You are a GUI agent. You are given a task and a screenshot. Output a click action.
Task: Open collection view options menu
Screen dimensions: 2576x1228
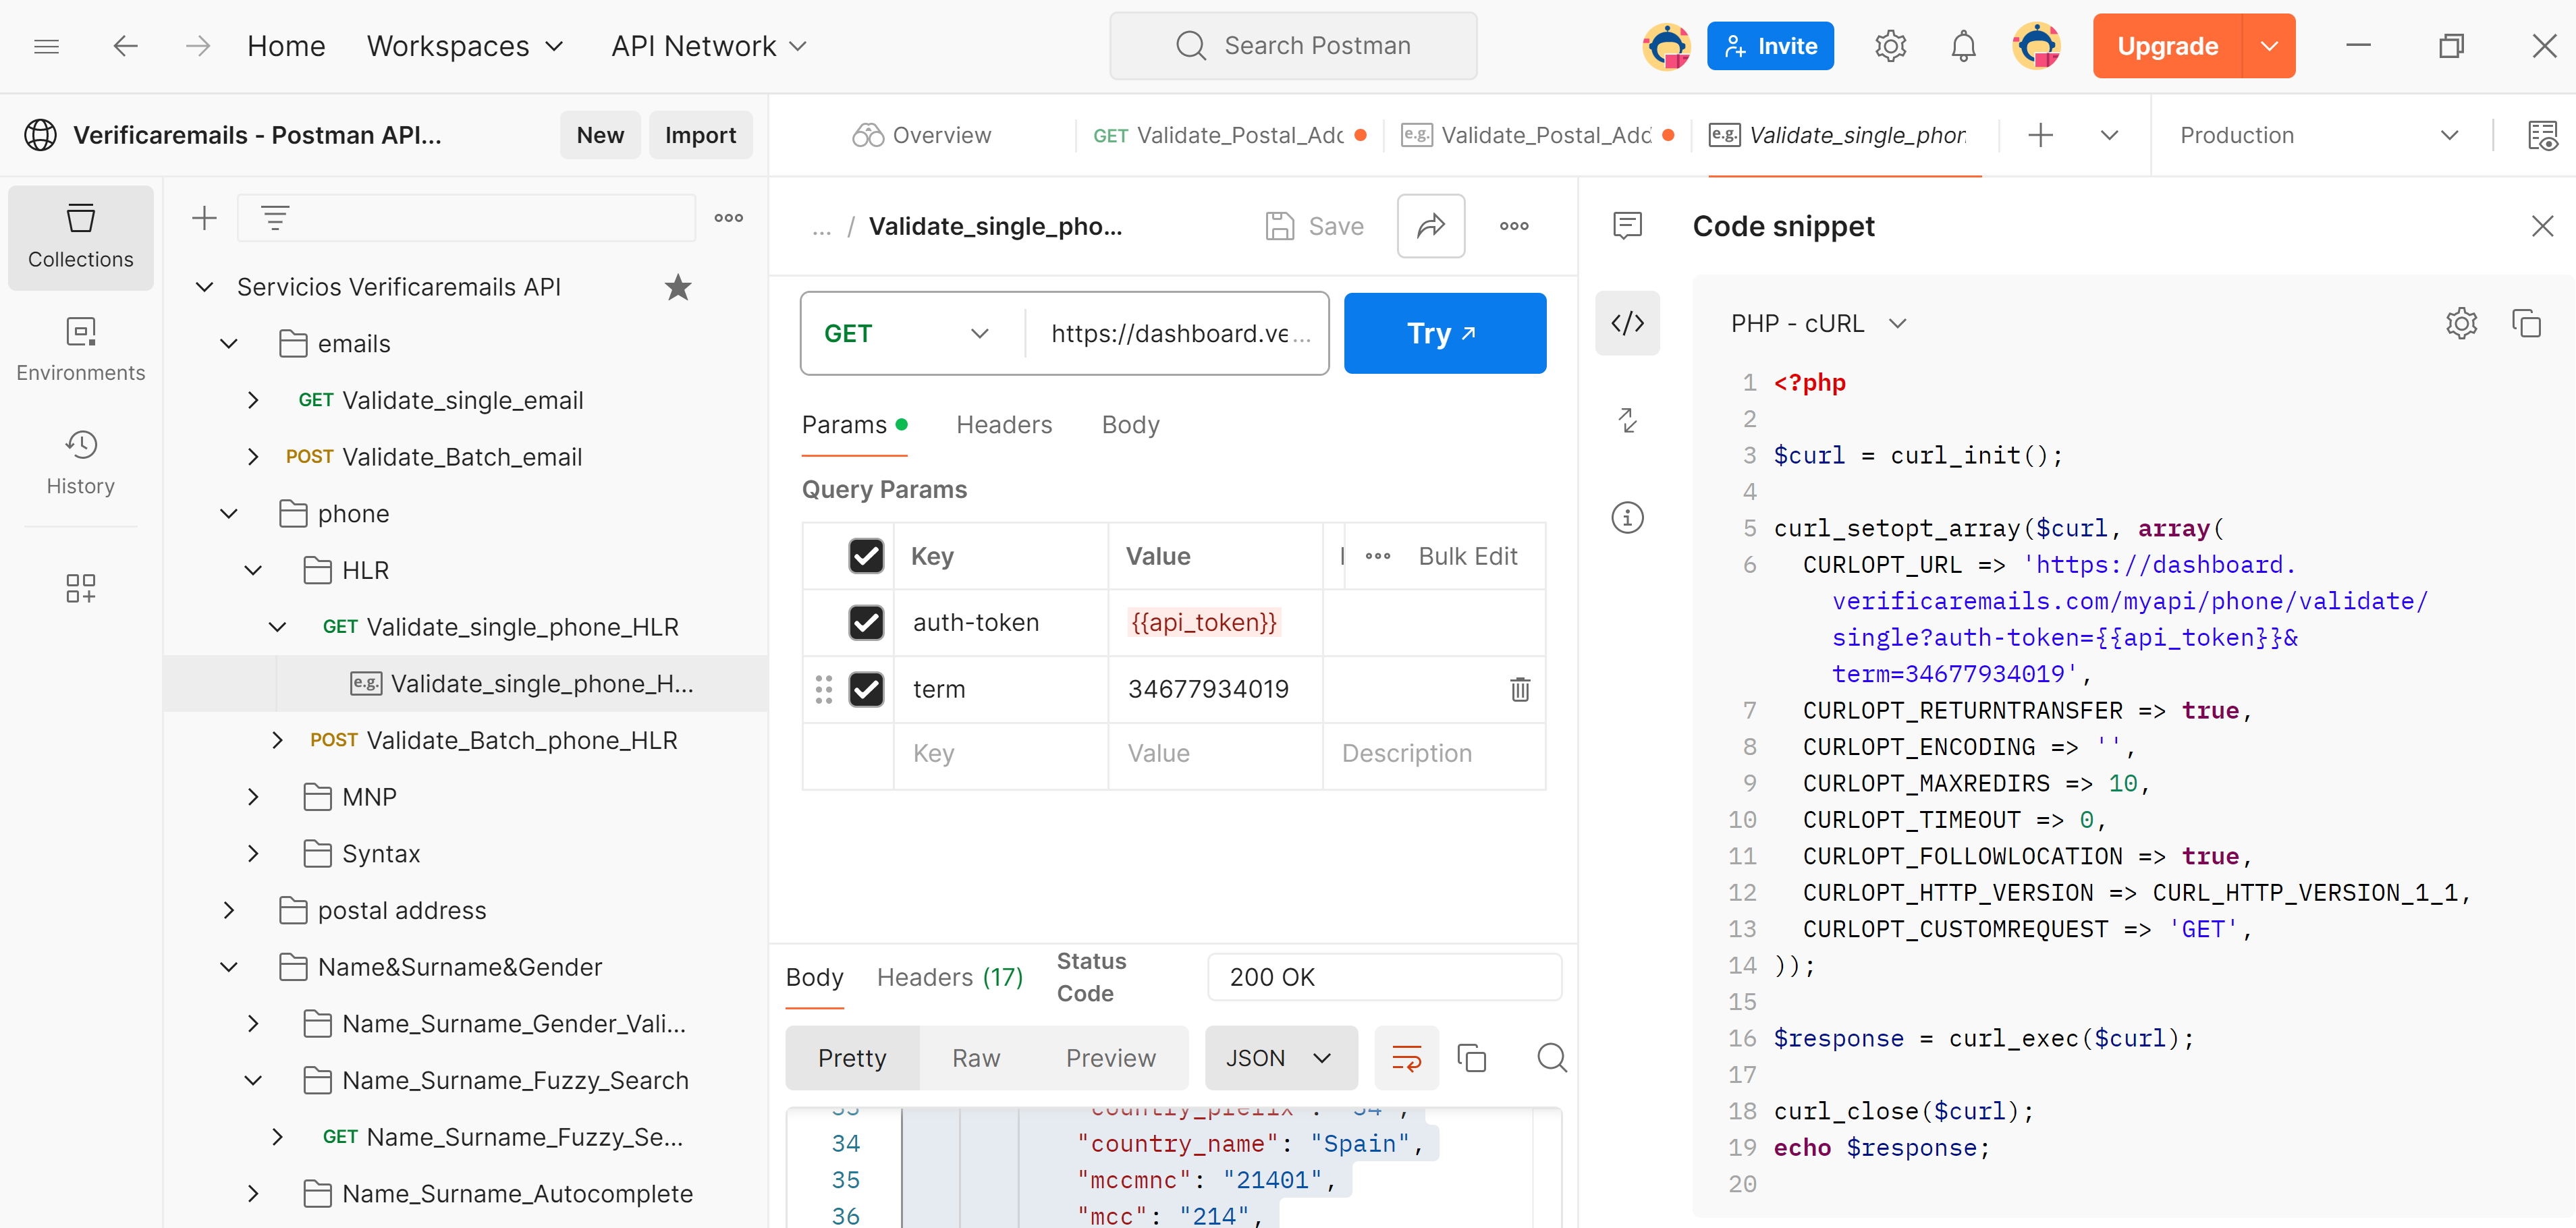click(728, 218)
